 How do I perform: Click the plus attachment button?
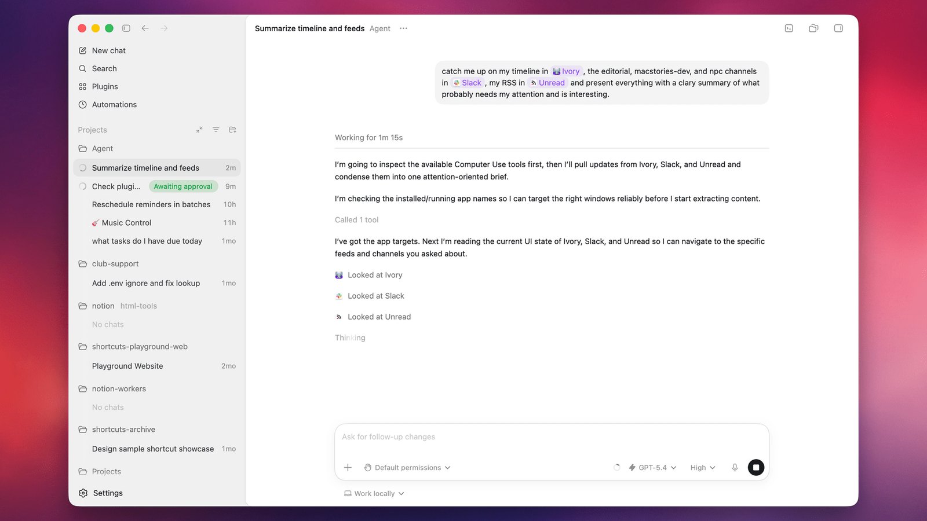point(348,468)
